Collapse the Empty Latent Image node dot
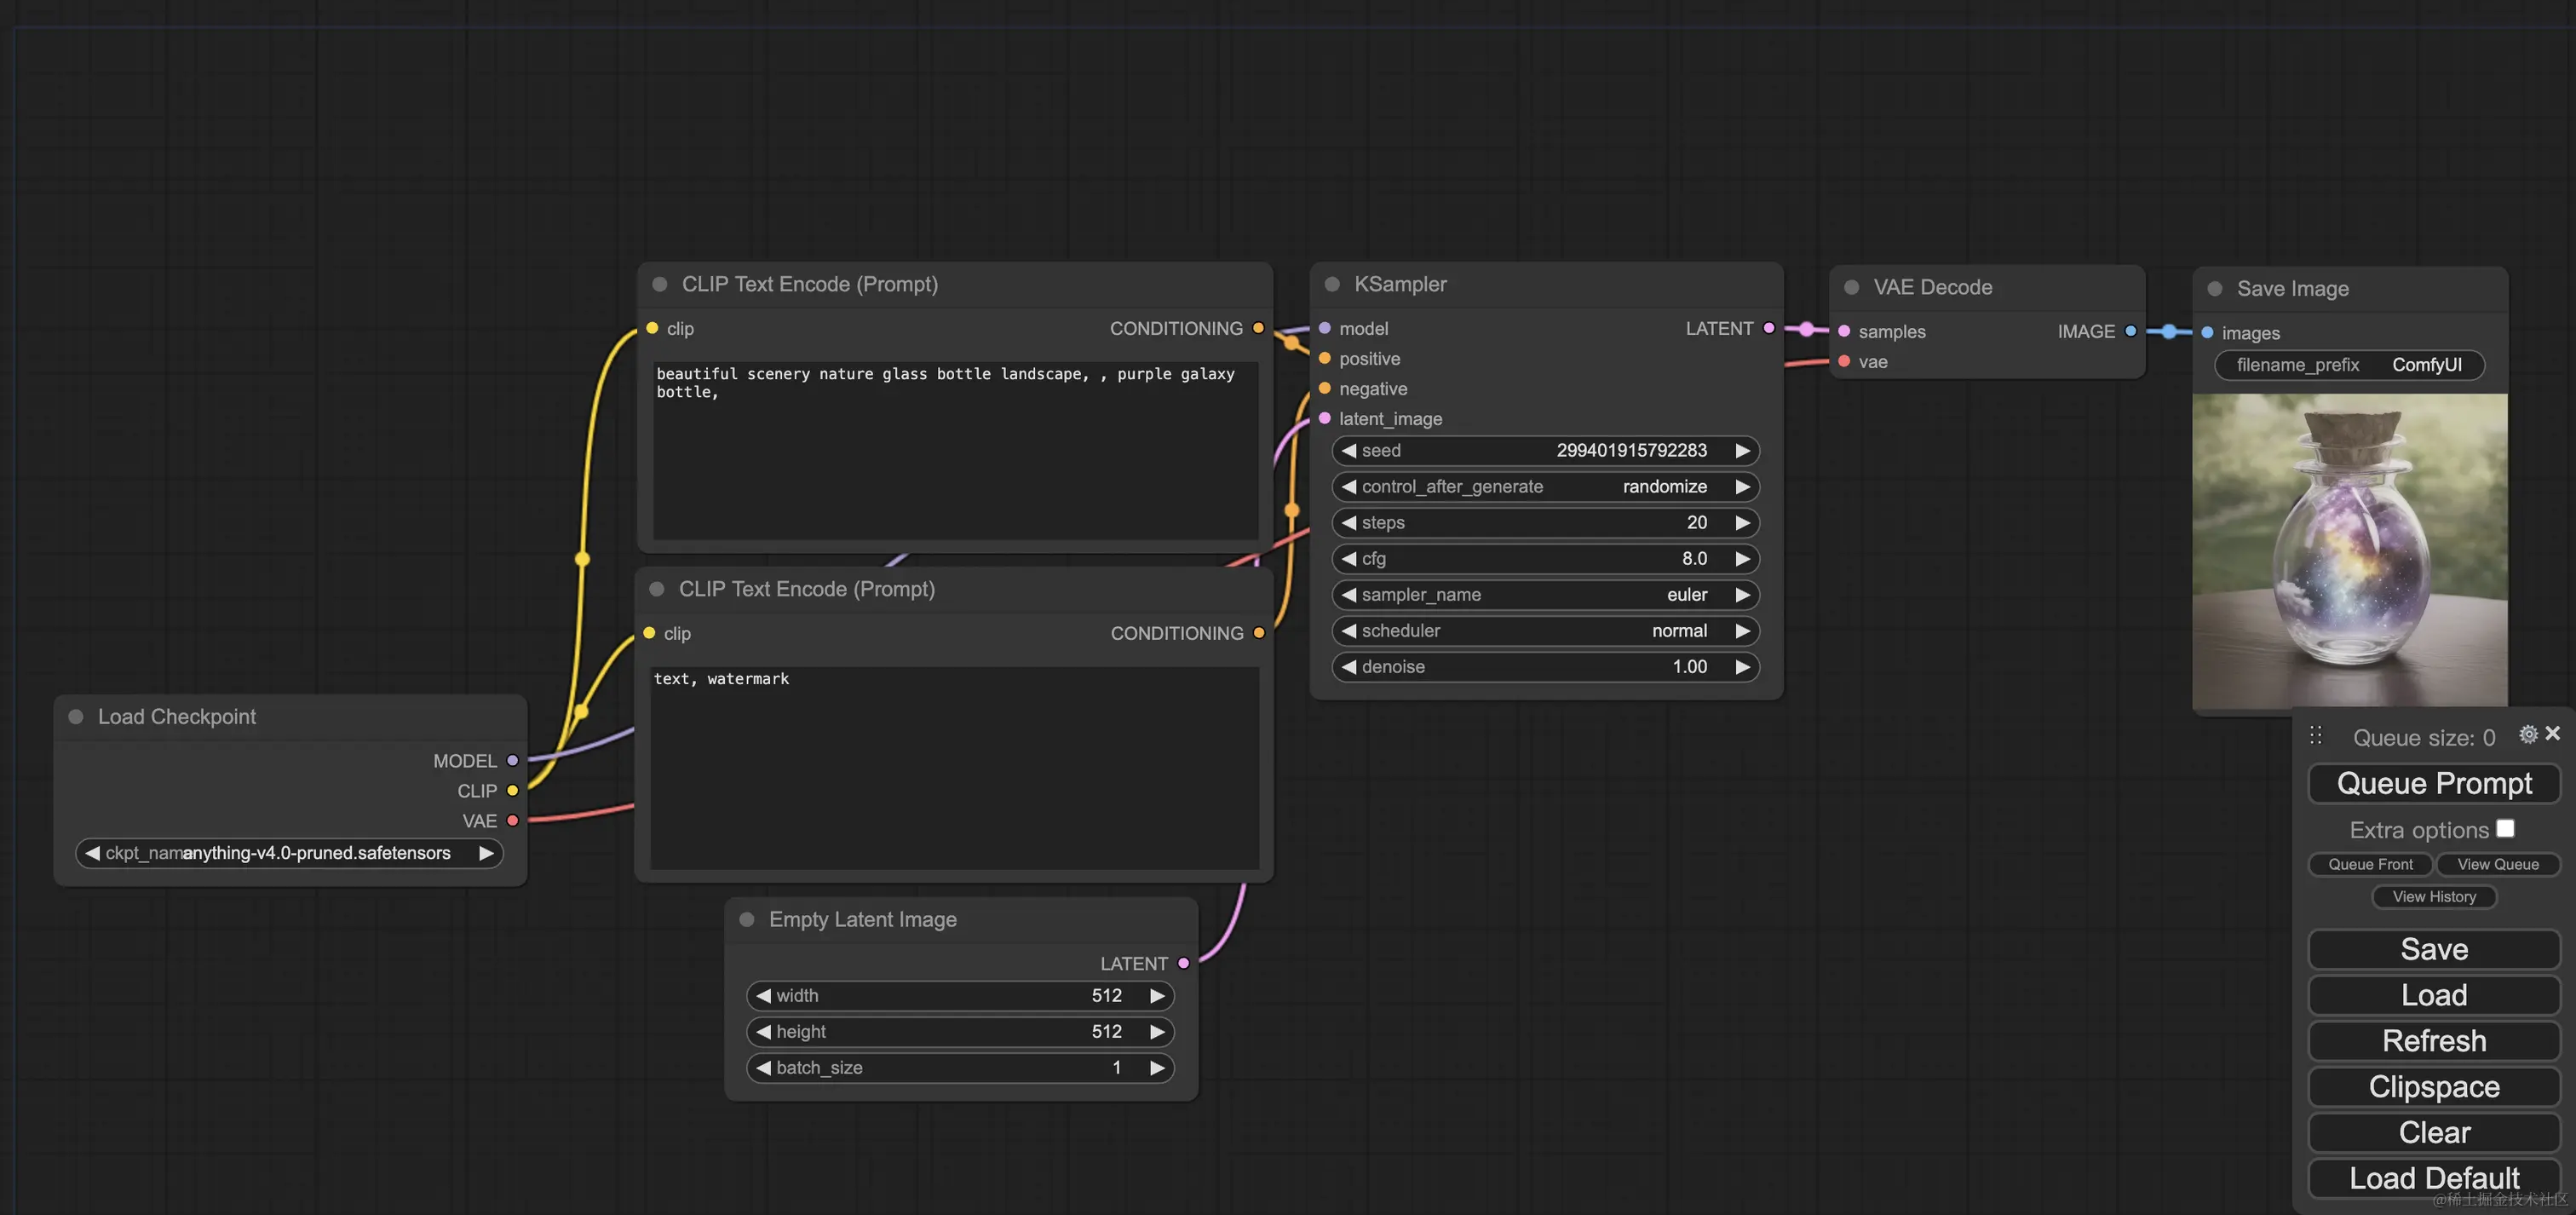Viewport: 2576px width, 1215px height. tap(747, 919)
